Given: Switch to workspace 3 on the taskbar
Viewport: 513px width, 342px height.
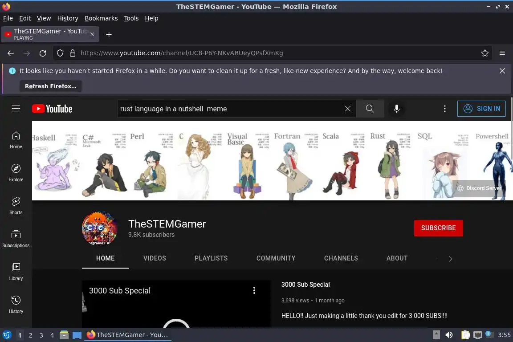Looking at the screenshot, I should click(x=41, y=335).
